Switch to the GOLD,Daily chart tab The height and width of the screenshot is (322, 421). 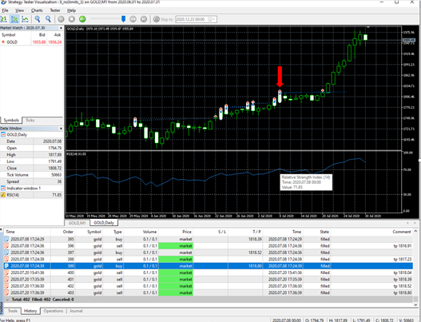[104, 223]
